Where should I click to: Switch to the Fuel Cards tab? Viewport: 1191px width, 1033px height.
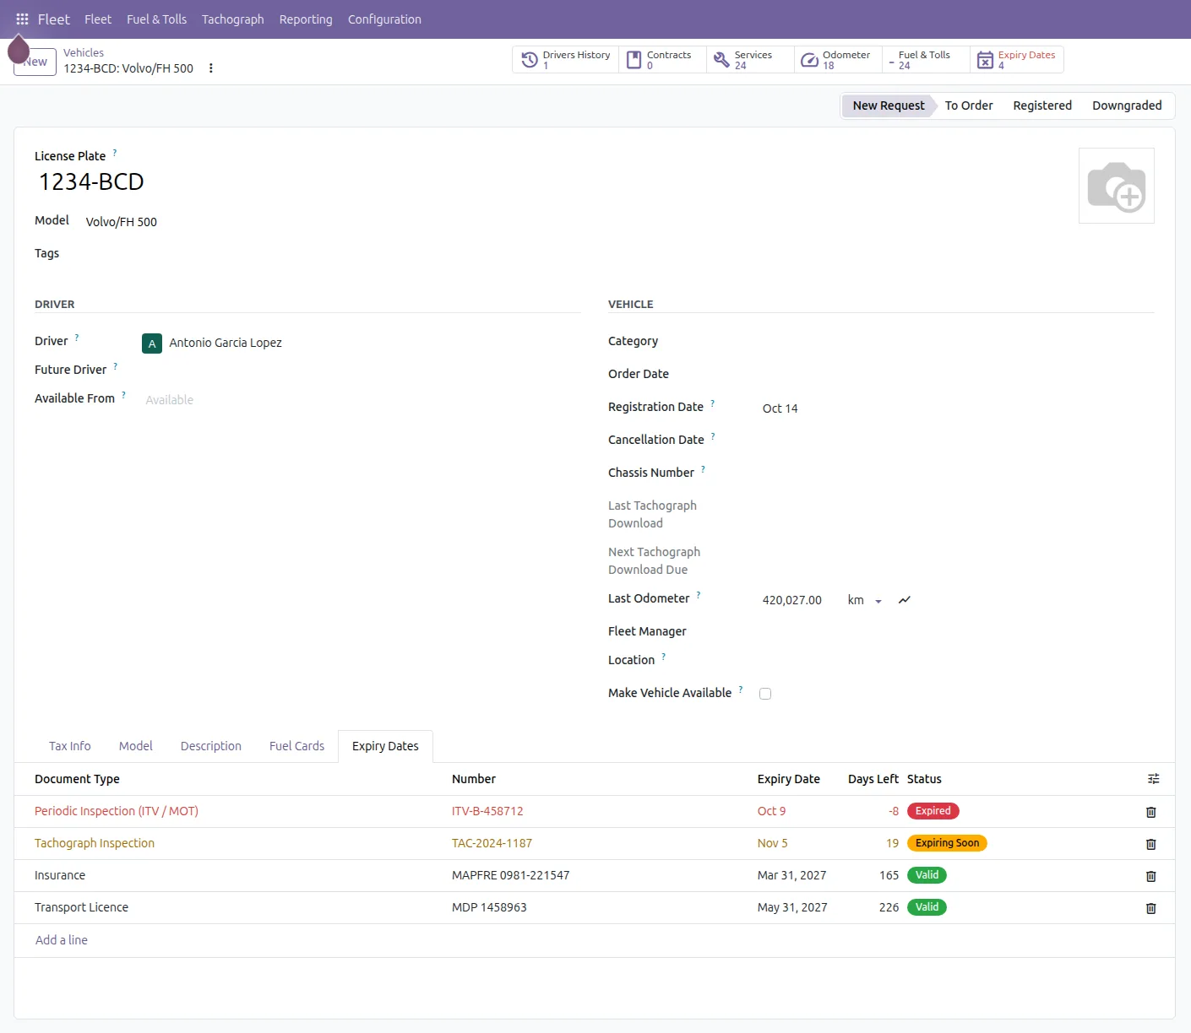coord(296,746)
